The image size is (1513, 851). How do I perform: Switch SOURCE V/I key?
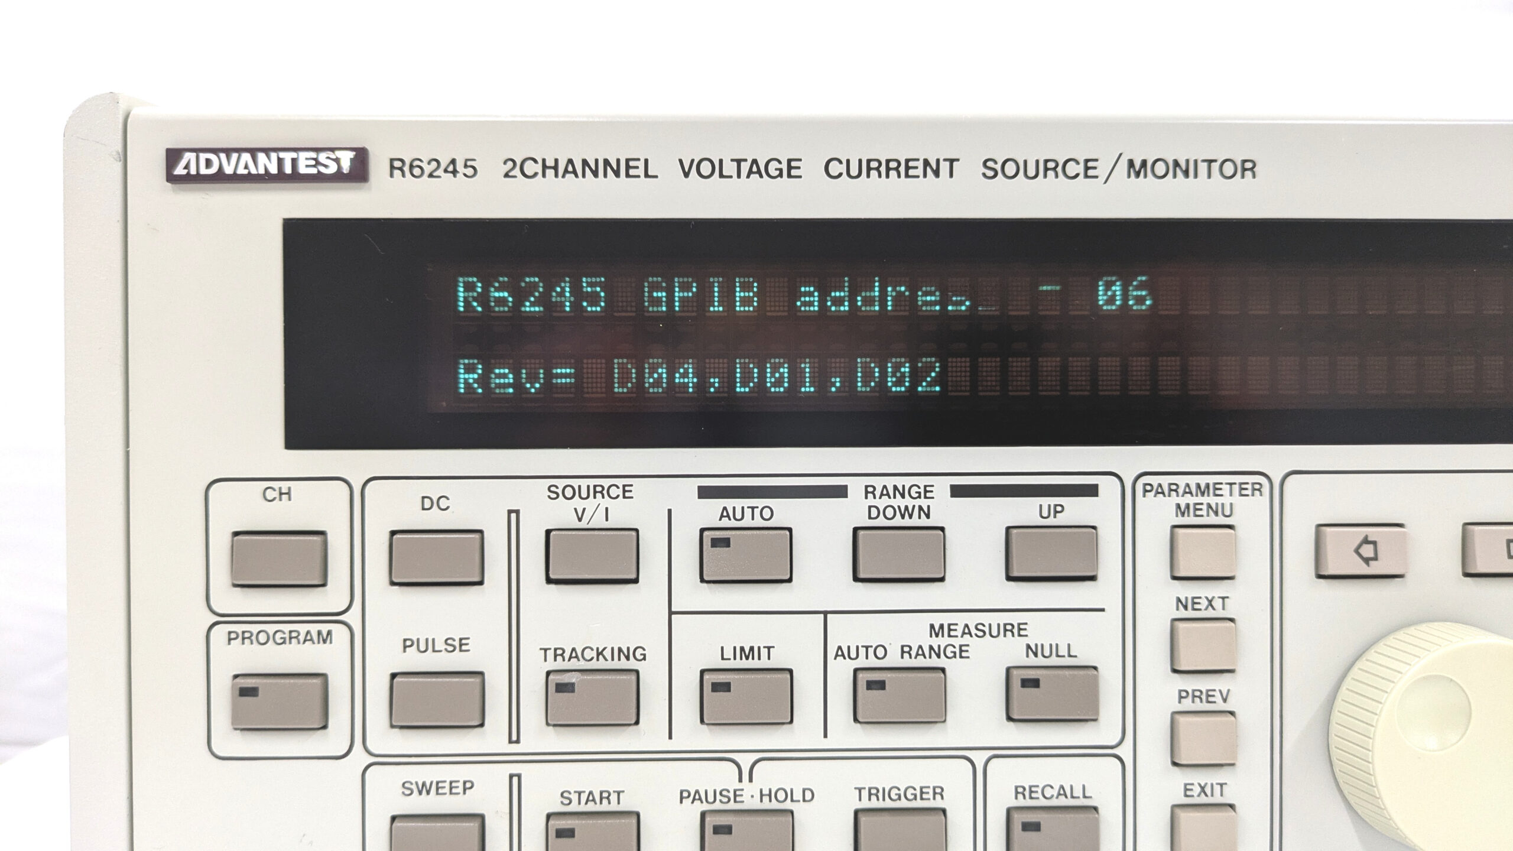[592, 556]
